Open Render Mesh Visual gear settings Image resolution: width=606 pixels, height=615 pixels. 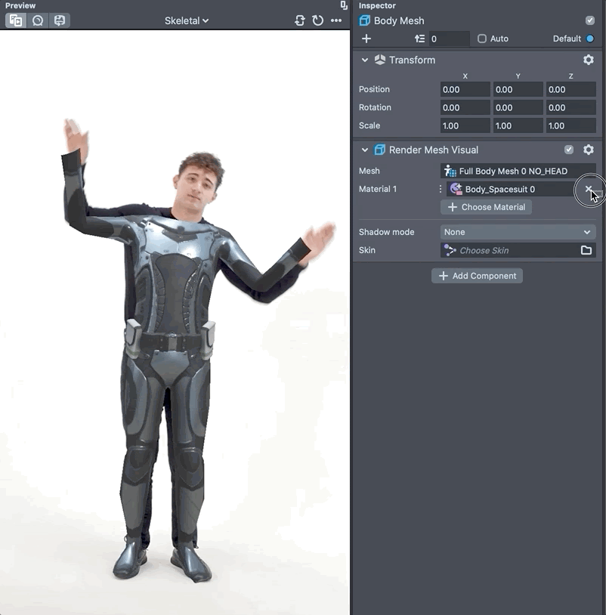point(589,150)
